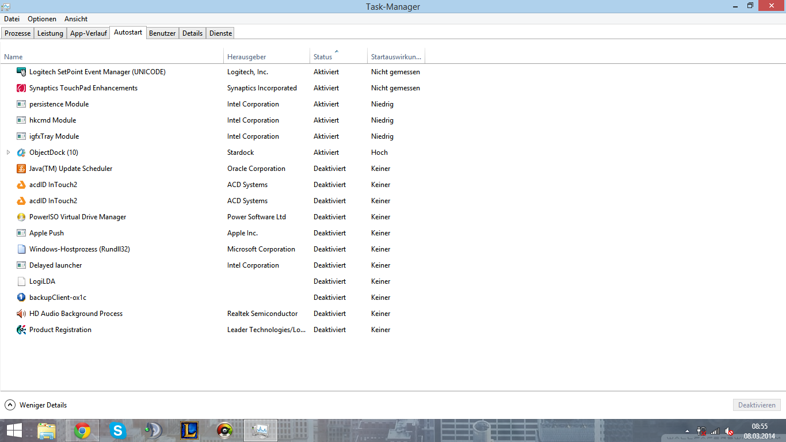786x442 pixels.
Task: Click the Java Update Scheduler icon
Action: pyautogui.click(x=21, y=169)
